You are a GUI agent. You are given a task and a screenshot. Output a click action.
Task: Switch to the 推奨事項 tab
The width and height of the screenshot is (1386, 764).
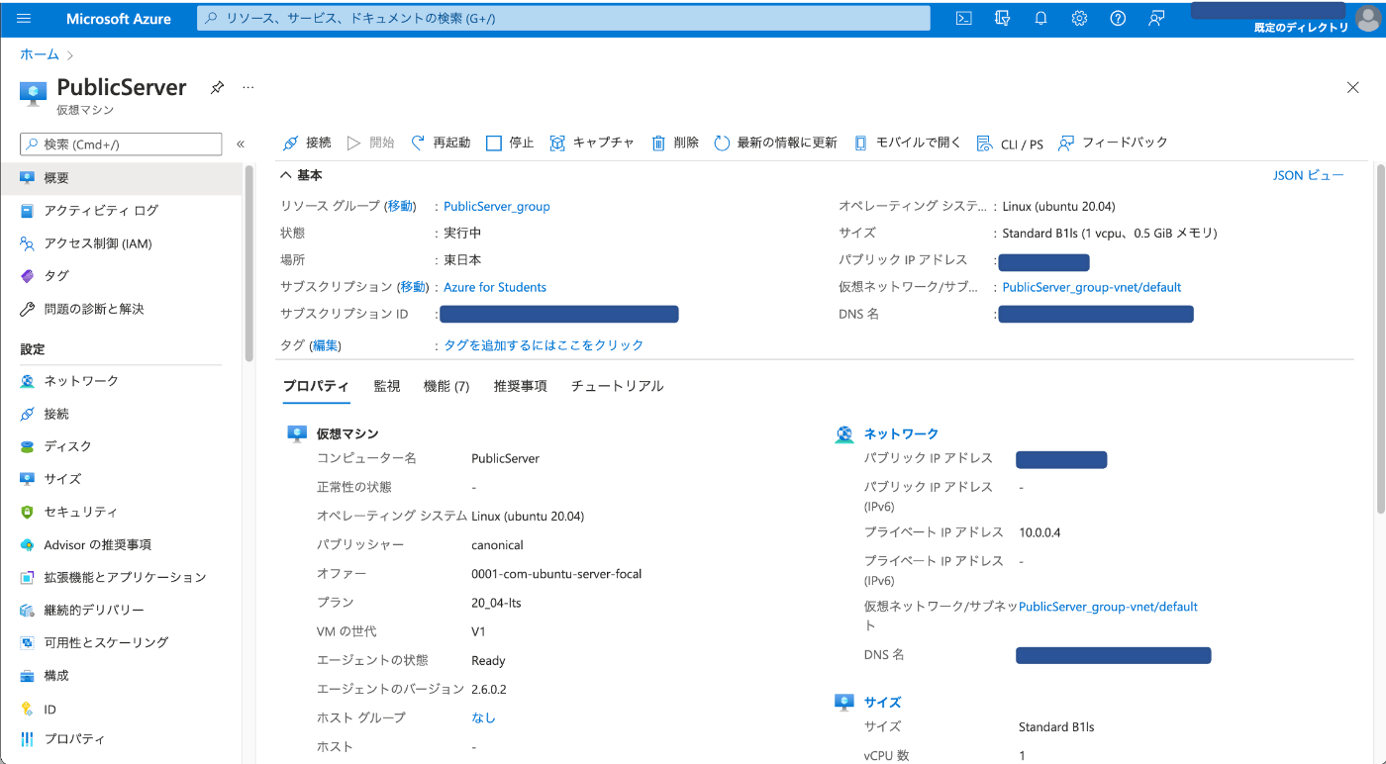tap(521, 386)
